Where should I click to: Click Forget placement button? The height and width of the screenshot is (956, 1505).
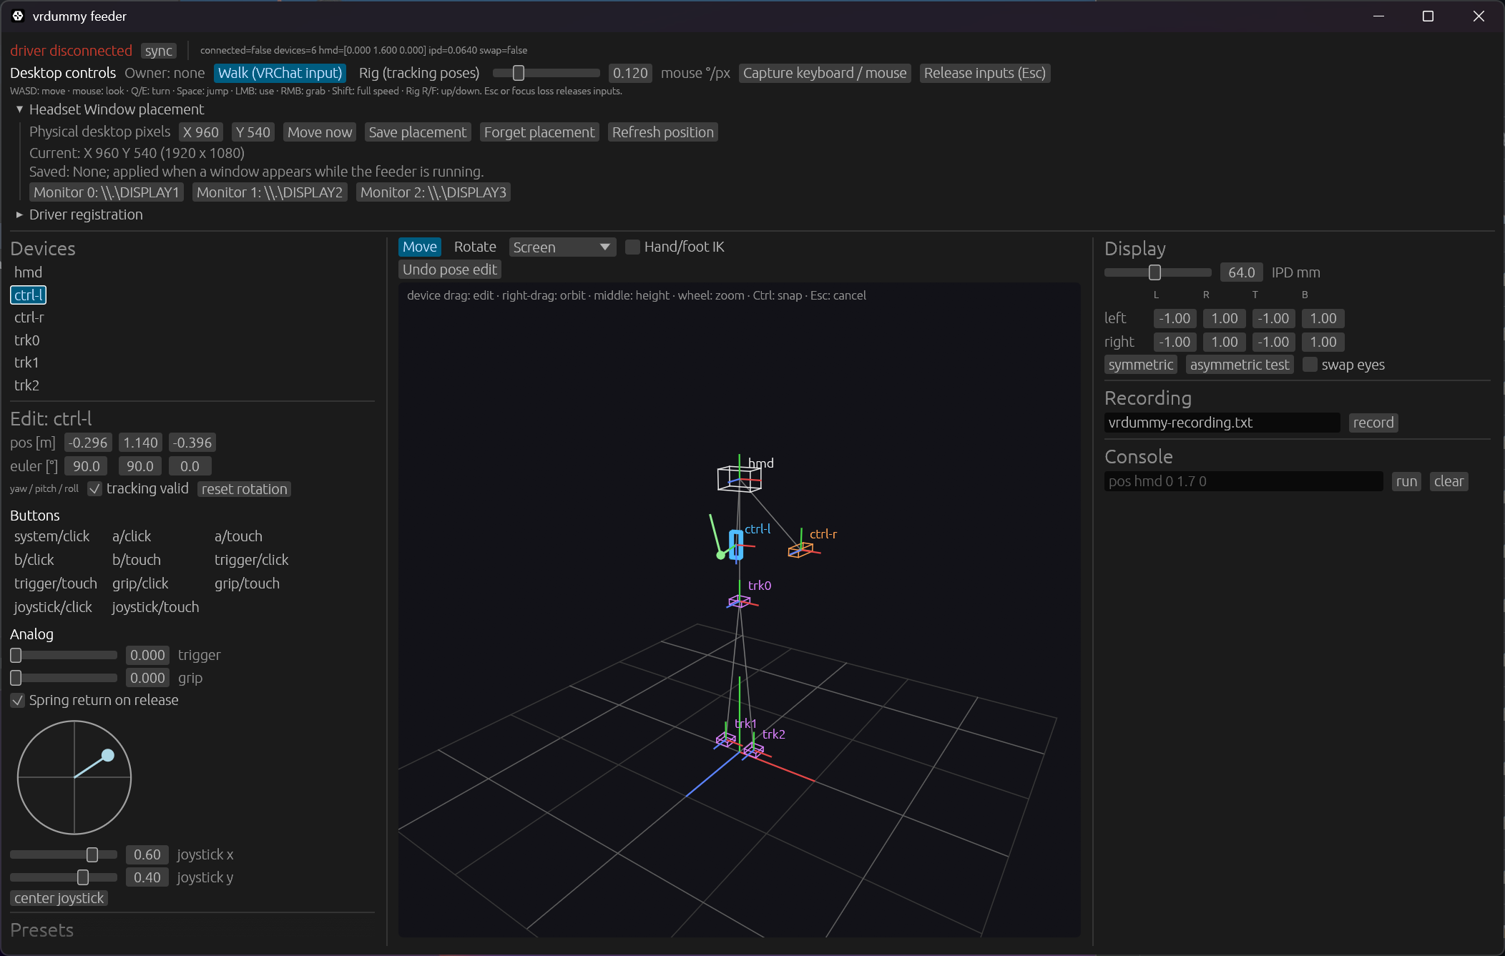click(x=539, y=132)
